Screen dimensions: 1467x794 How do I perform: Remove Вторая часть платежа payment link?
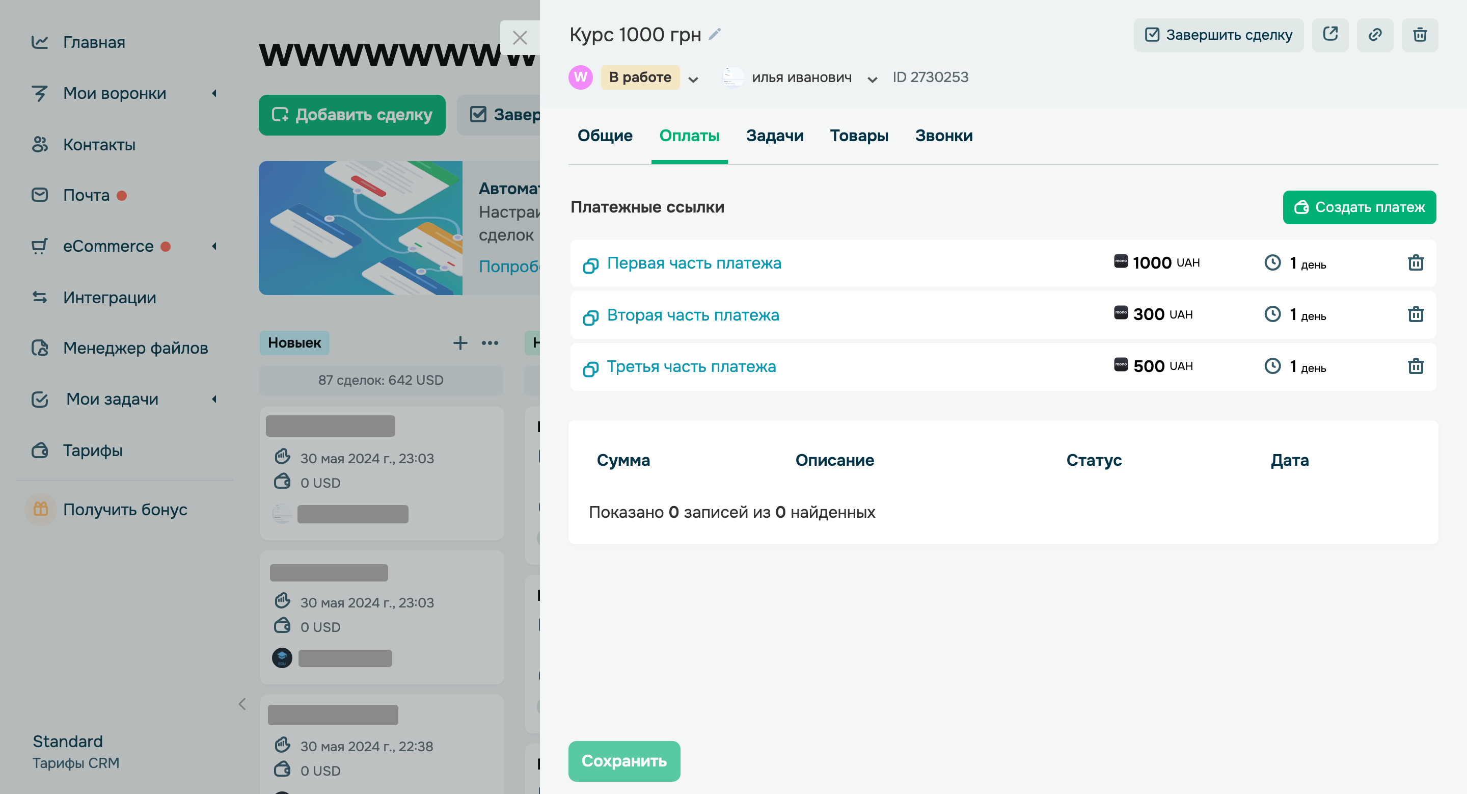tap(1416, 314)
